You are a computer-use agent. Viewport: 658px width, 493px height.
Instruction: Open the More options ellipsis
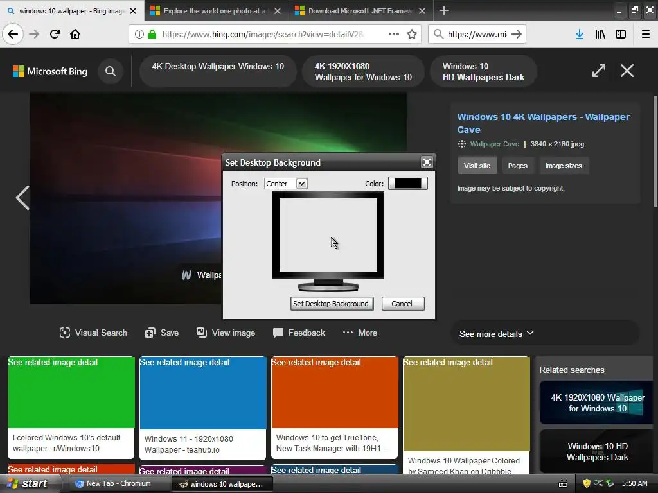360,333
